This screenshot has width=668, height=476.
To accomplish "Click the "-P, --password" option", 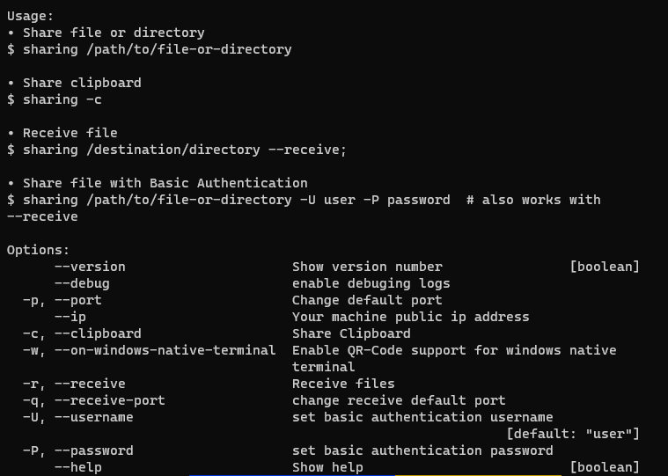I will 78,450.
